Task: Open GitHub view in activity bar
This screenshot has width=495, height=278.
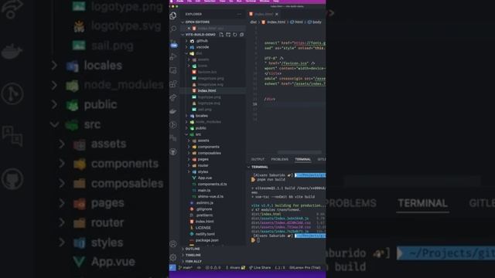Action: pyautogui.click(x=173, y=152)
